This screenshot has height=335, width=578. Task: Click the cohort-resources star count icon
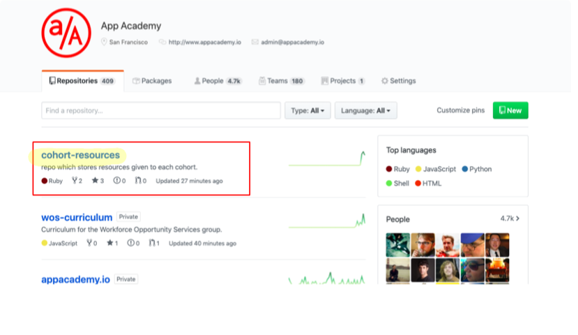pos(95,181)
